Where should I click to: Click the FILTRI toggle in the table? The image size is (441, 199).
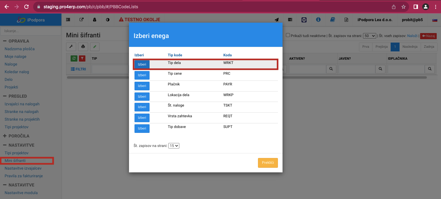tap(78, 69)
